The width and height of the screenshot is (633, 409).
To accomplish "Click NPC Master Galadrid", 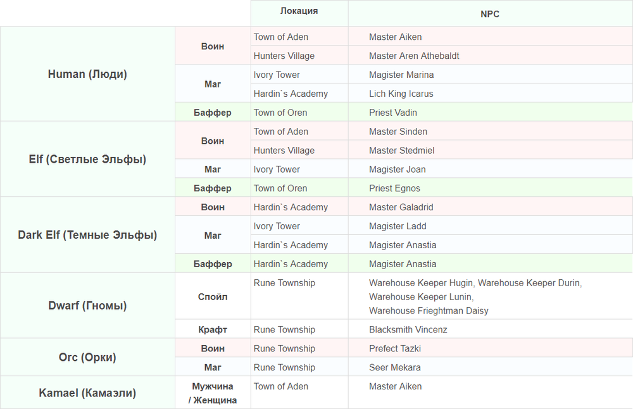I will click(401, 208).
